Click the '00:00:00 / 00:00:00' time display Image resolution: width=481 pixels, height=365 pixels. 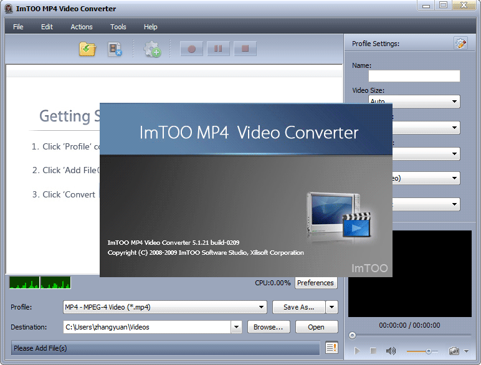[x=409, y=325]
